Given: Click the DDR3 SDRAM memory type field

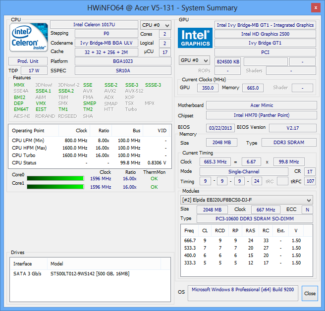Looking at the screenshot, I should click(x=289, y=143).
